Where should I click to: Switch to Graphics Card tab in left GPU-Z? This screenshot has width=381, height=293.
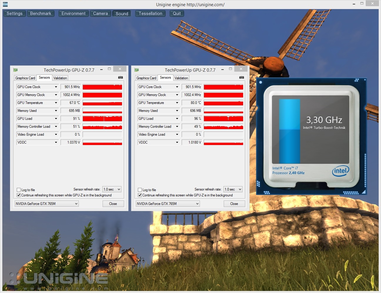point(25,78)
